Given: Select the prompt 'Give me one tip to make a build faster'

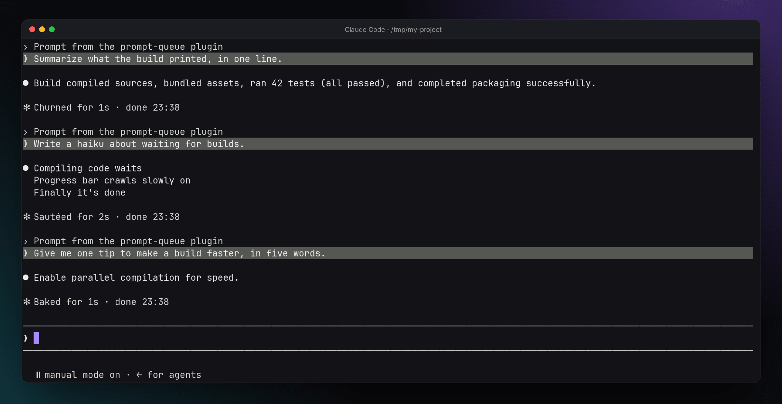Looking at the screenshot, I should click(388, 253).
